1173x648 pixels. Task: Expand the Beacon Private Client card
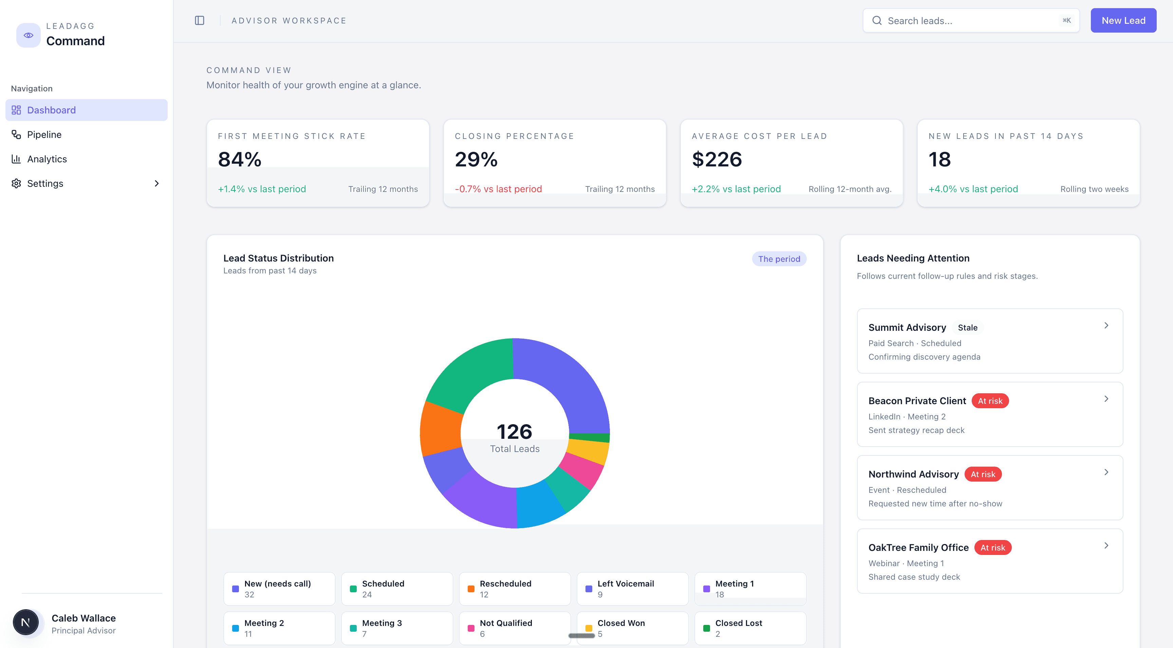coord(1106,398)
